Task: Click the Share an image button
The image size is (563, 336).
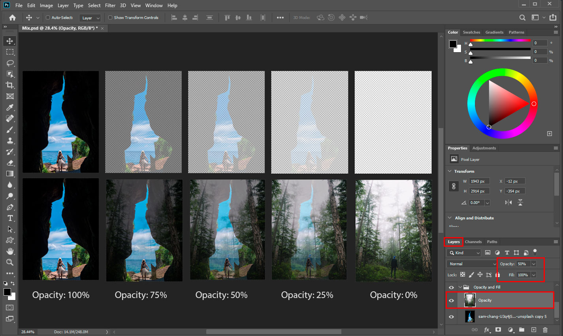Action: click(553, 17)
